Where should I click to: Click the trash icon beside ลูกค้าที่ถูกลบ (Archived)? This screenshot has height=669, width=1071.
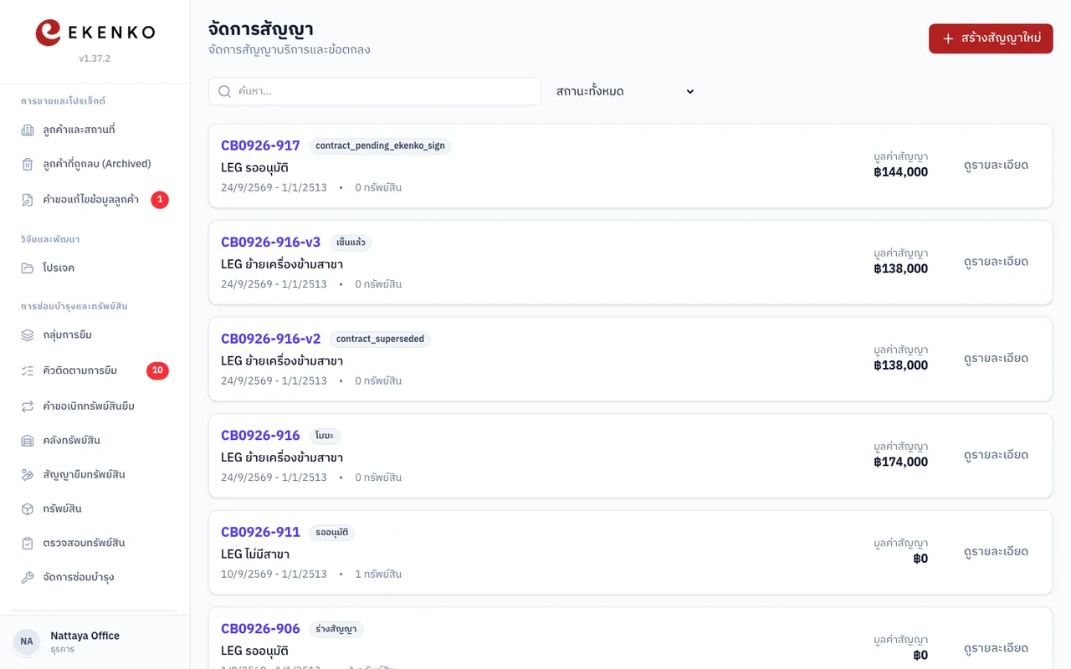pyautogui.click(x=28, y=164)
